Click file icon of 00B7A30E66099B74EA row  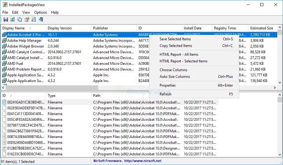(x=4, y=137)
